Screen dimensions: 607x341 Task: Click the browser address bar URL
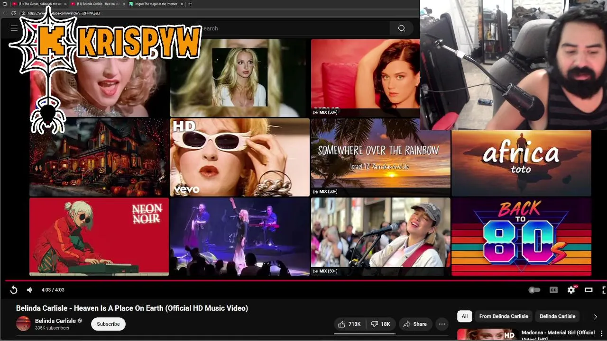[x=64, y=13]
